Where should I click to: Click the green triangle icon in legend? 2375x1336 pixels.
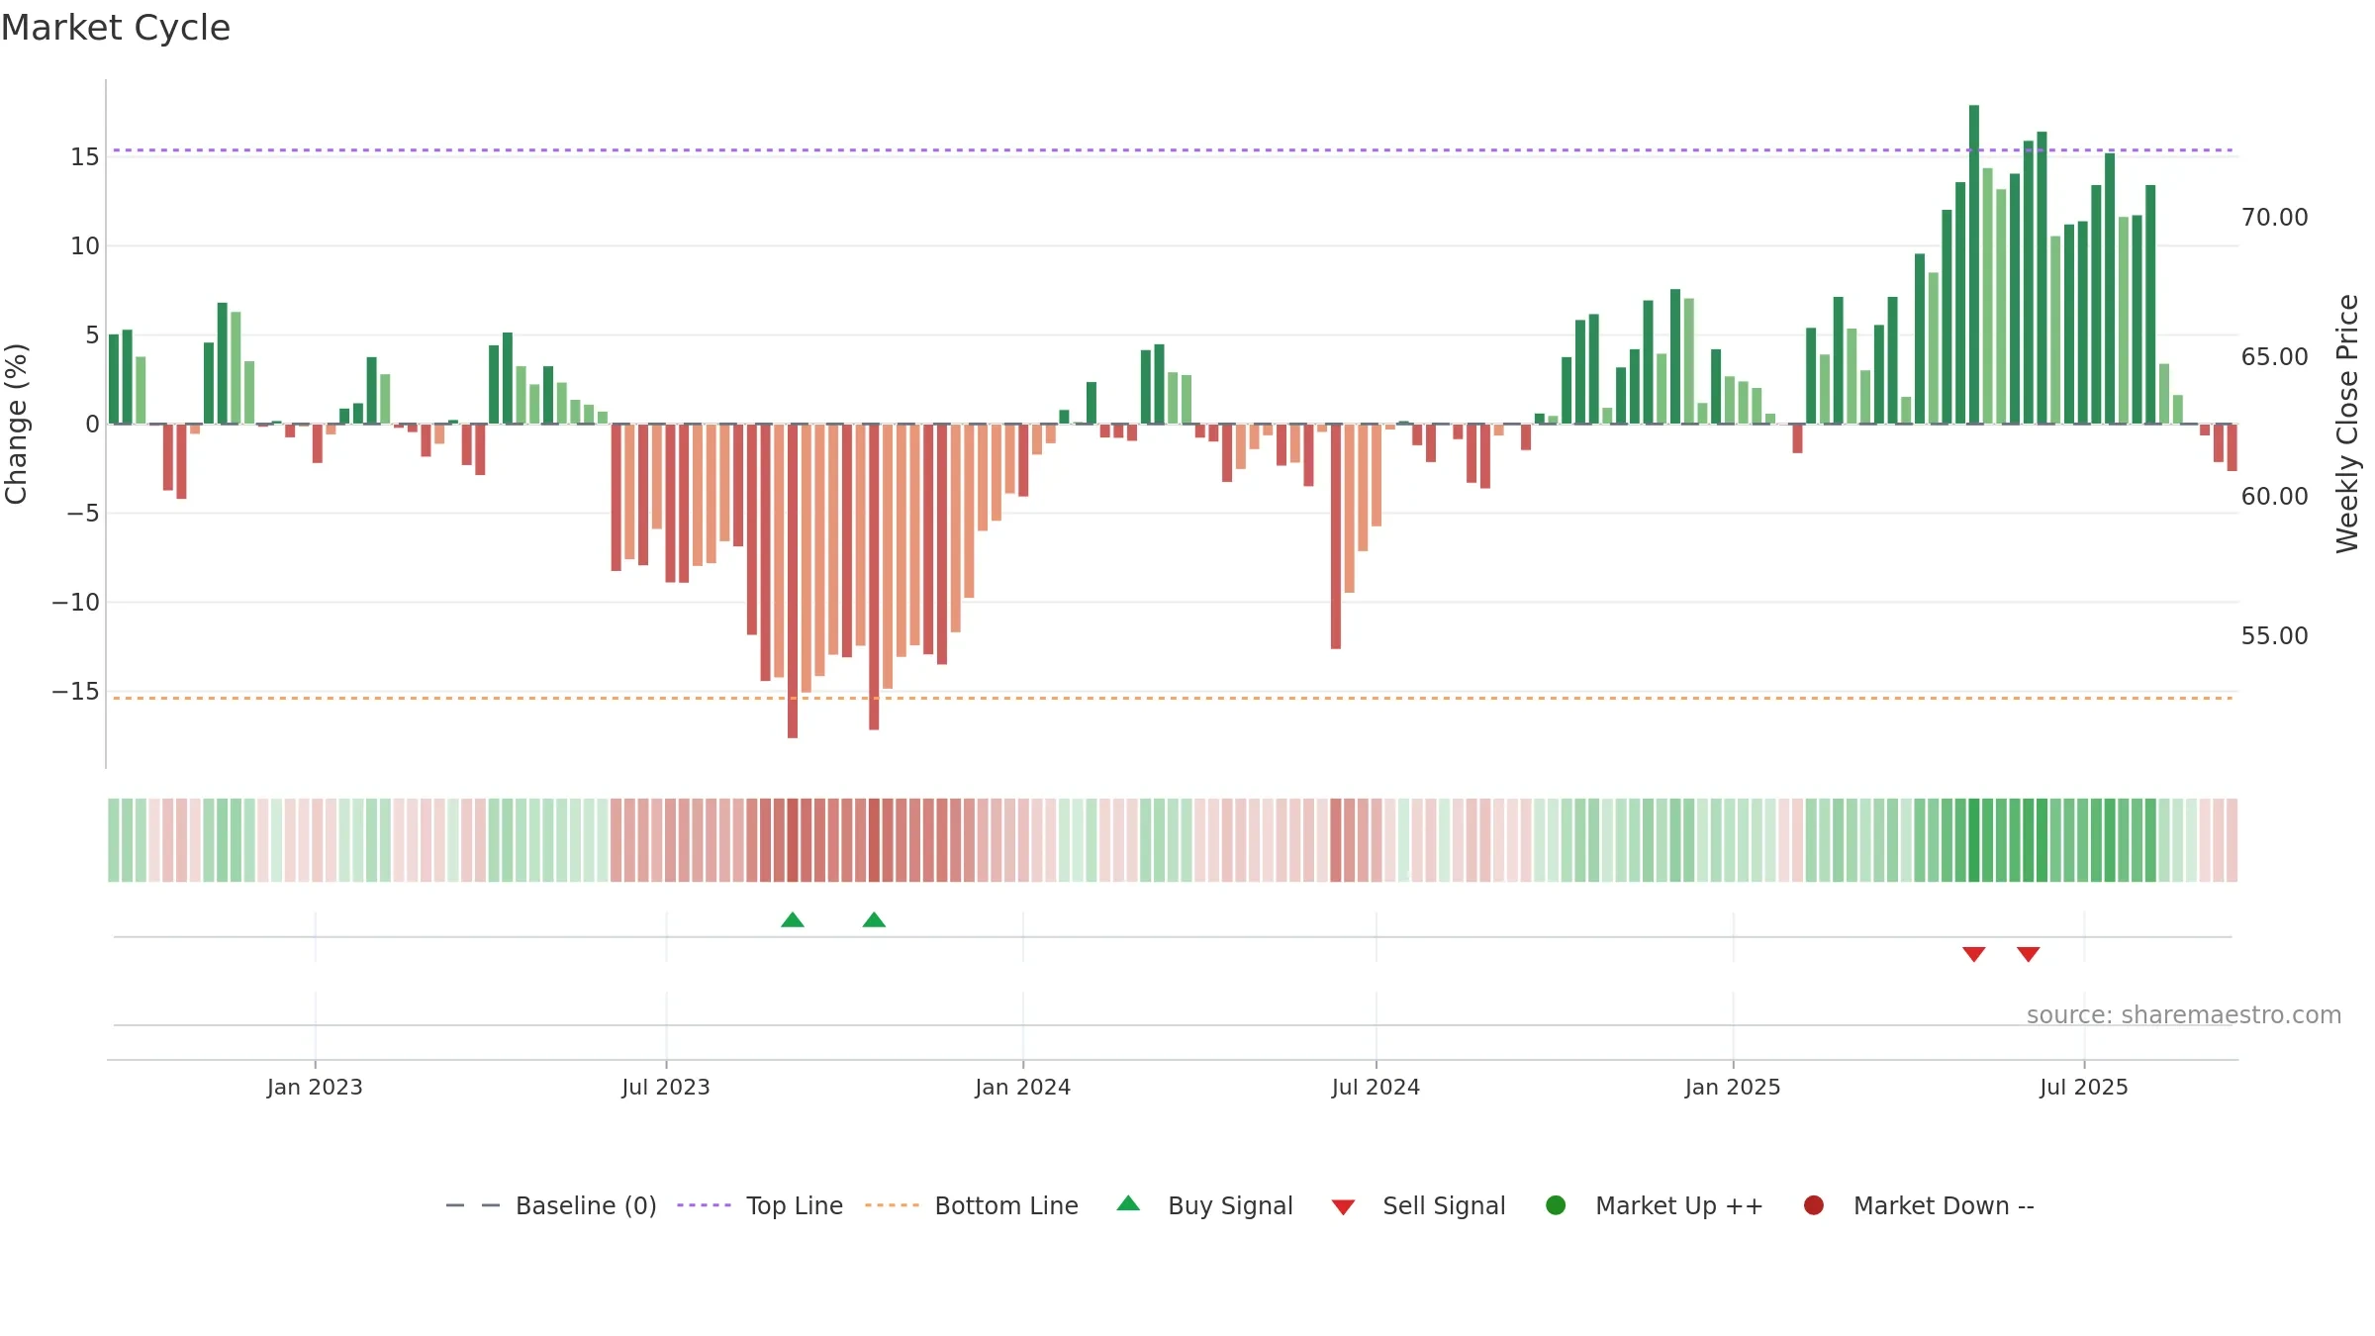(x=1128, y=1203)
